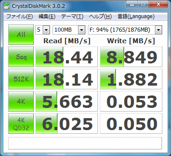Run the 4K QD32 benchmark test

click(x=21, y=123)
